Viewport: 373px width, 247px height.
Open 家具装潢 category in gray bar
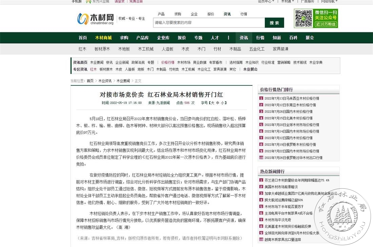tap(280, 49)
